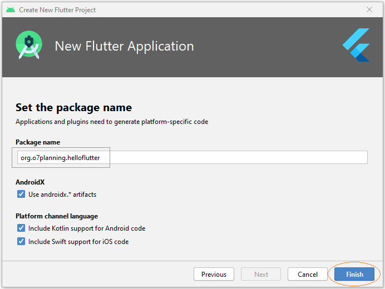Screen dimensions: 385x289
Task: Toggle Use androidx.* artifacts checkbox
Action: tap(21, 194)
